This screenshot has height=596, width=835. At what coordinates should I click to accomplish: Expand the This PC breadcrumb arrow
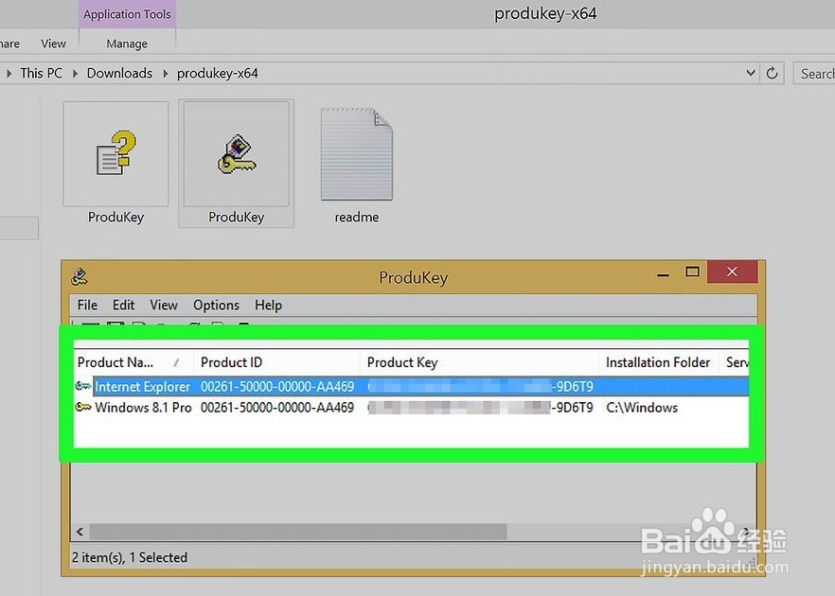point(75,74)
